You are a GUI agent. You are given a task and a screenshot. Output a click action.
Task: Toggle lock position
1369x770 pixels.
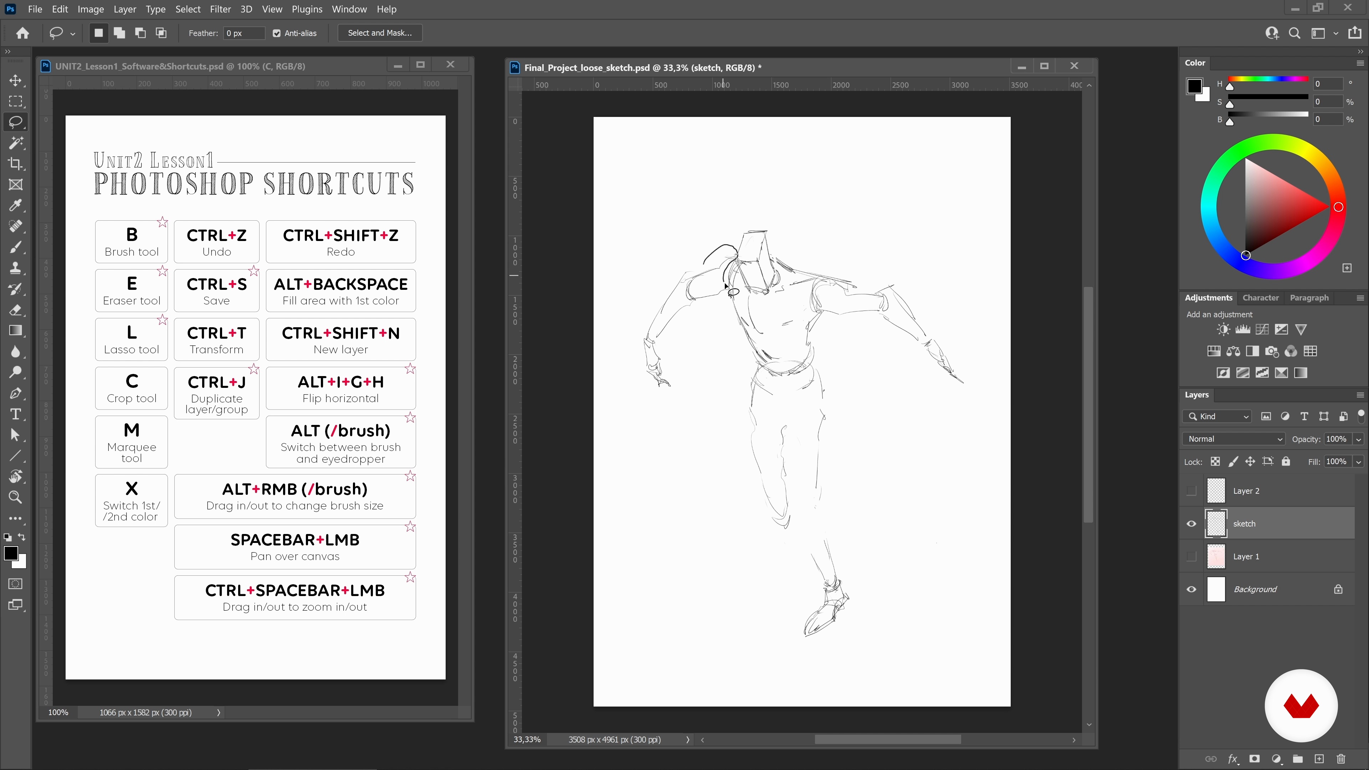coord(1250,461)
